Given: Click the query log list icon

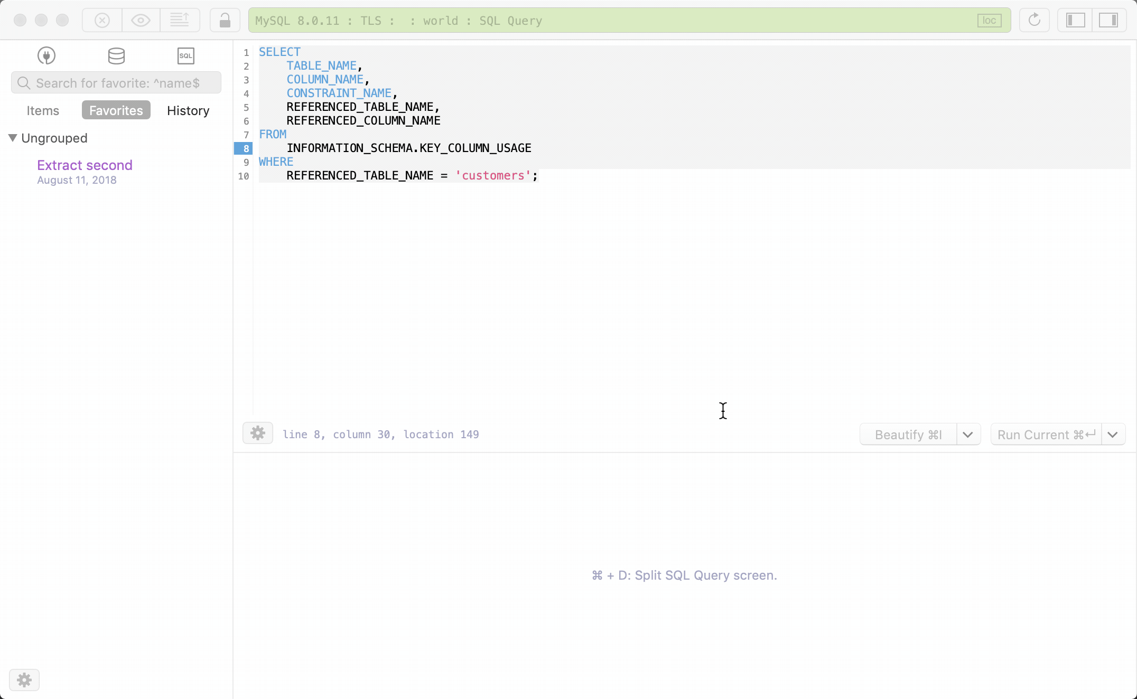Looking at the screenshot, I should 180,20.
